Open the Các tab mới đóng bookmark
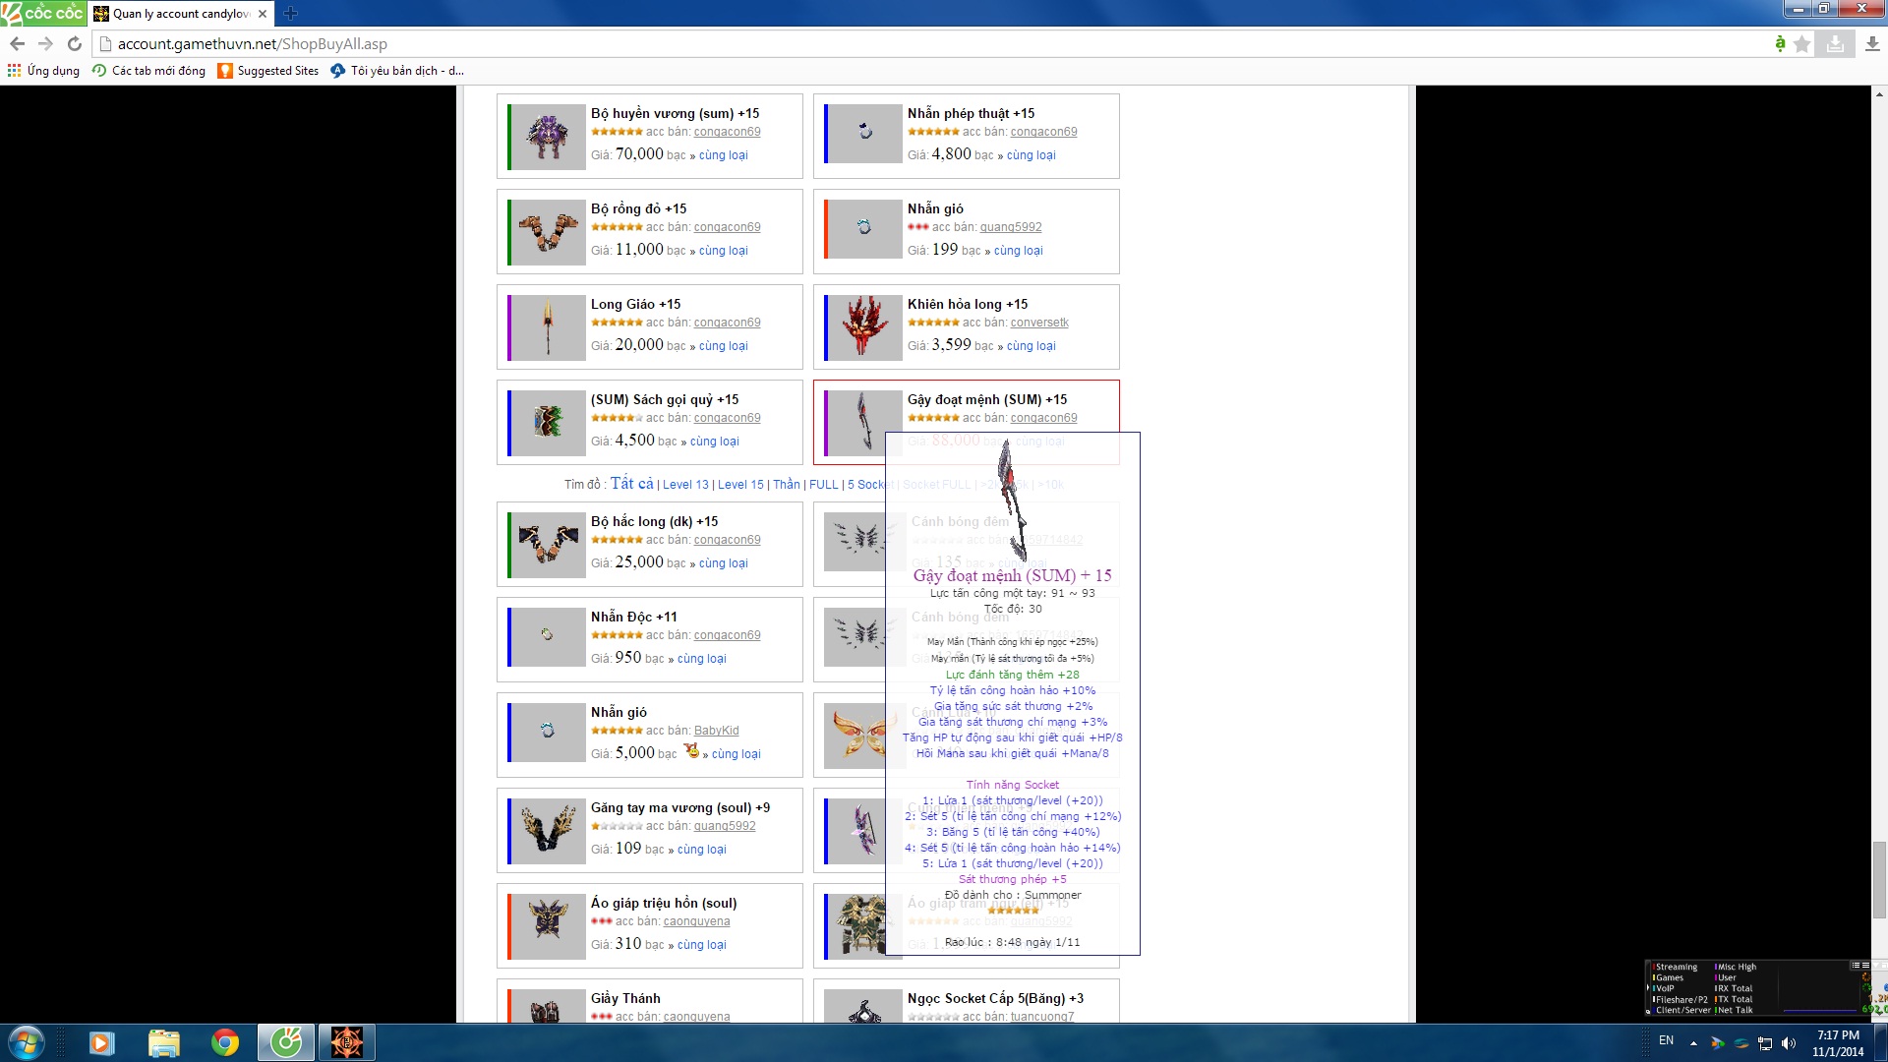The height and width of the screenshot is (1062, 1888). (148, 71)
